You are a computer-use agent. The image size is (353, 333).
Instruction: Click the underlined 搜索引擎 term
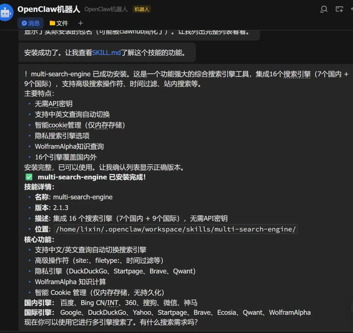[297, 74]
